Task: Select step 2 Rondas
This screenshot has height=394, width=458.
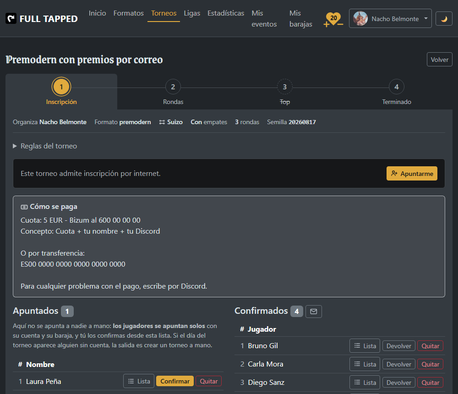Action: pos(173,92)
